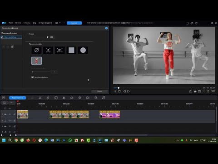
Task: Delete the applied effect with trash icon
Action: tap(12, 47)
